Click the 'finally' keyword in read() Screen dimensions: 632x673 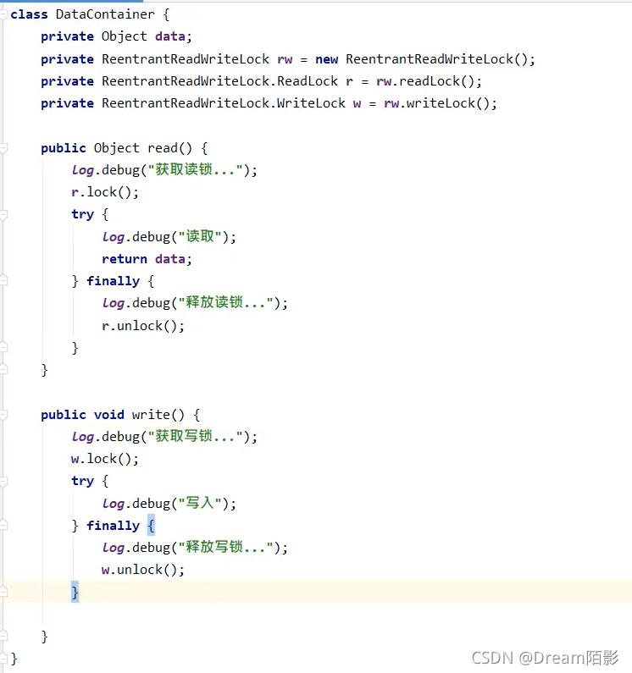(113, 281)
